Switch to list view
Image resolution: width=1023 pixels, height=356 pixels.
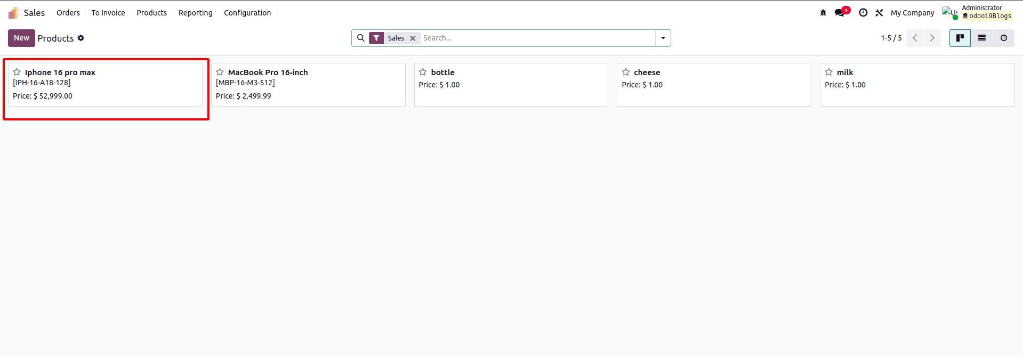tap(981, 38)
